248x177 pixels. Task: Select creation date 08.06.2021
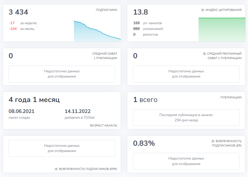[x=22, y=111]
